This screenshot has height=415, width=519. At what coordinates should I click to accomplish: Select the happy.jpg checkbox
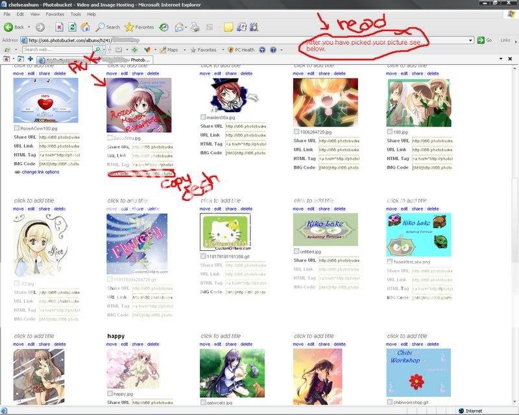(110, 394)
